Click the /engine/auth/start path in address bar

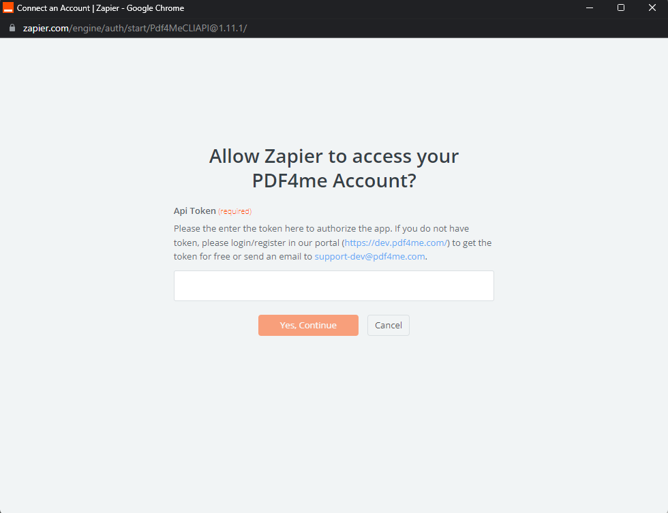tap(106, 29)
